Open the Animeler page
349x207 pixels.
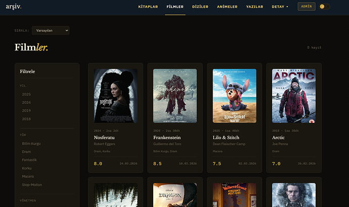[227, 7]
